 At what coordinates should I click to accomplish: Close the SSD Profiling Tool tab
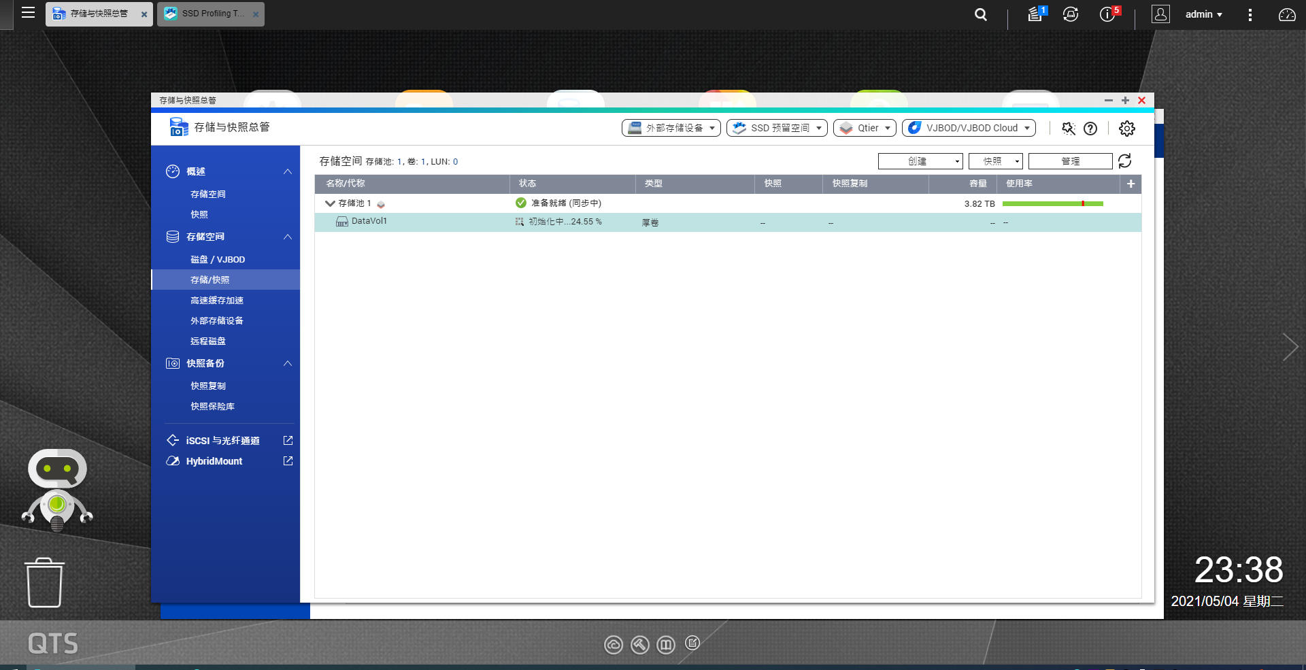click(x=256, y=14)
